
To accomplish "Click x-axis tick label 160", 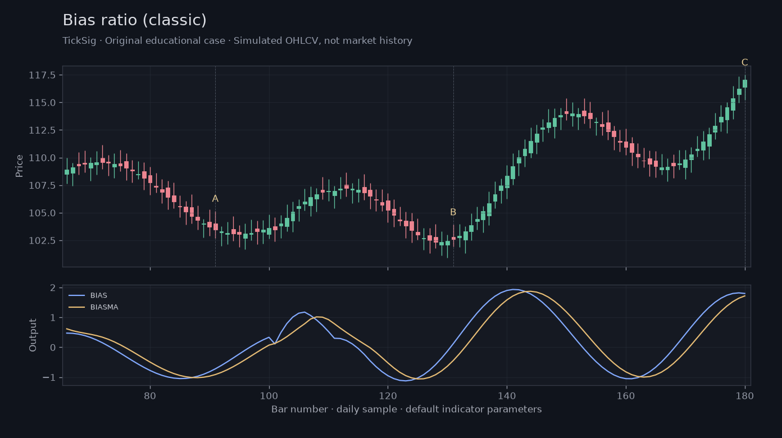I will coord(626,395).
